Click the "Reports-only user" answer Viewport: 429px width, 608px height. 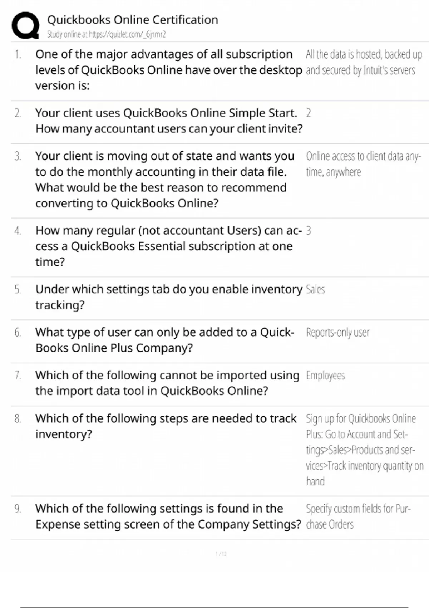337,333
